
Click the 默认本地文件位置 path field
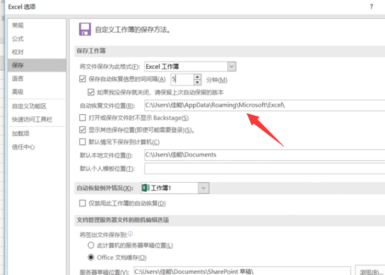click(x=265, y=155)
